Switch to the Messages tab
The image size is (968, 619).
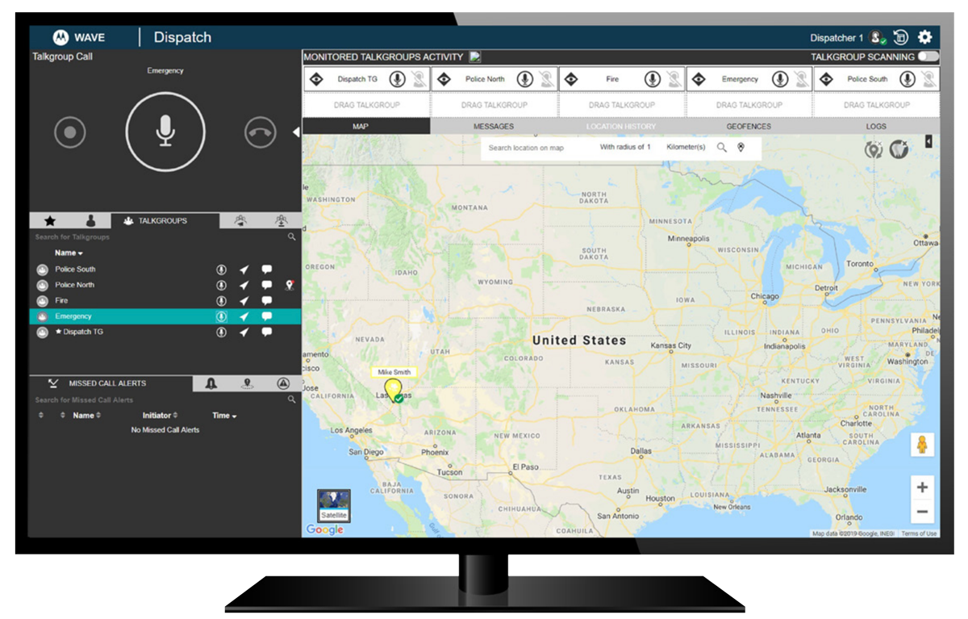(x=494, y=127)
